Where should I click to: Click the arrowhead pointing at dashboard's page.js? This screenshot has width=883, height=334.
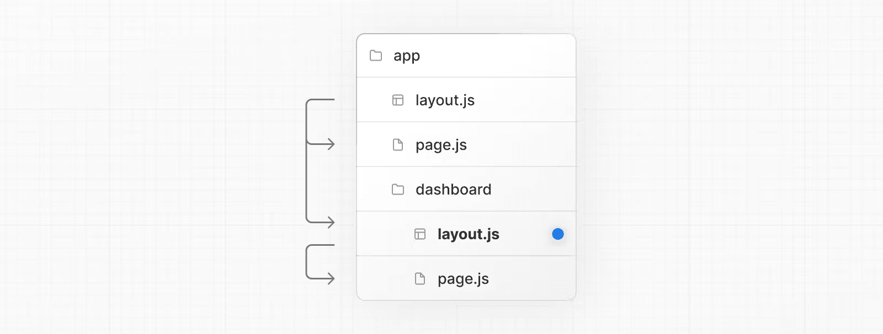[x=331, y=278]
